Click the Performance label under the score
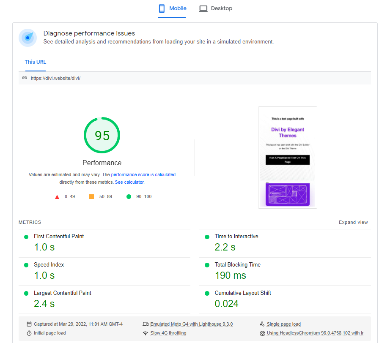This screenshot has width=390, height=343. point(102,163)
